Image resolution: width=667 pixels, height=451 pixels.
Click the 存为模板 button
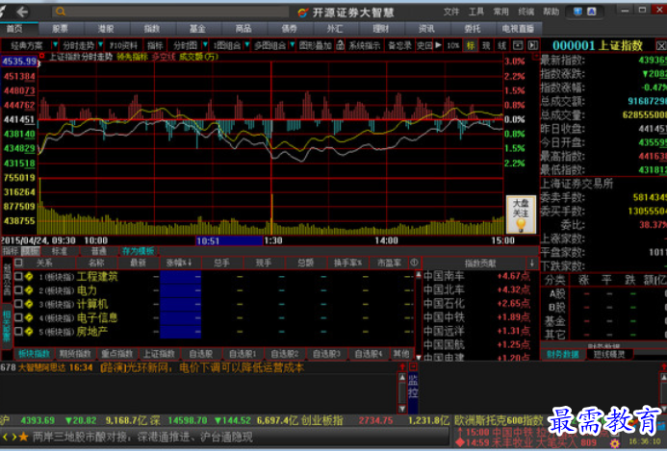click(x=138, y=251)
